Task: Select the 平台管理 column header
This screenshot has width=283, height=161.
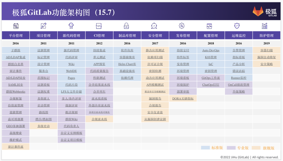Action: tap(16, 35)
